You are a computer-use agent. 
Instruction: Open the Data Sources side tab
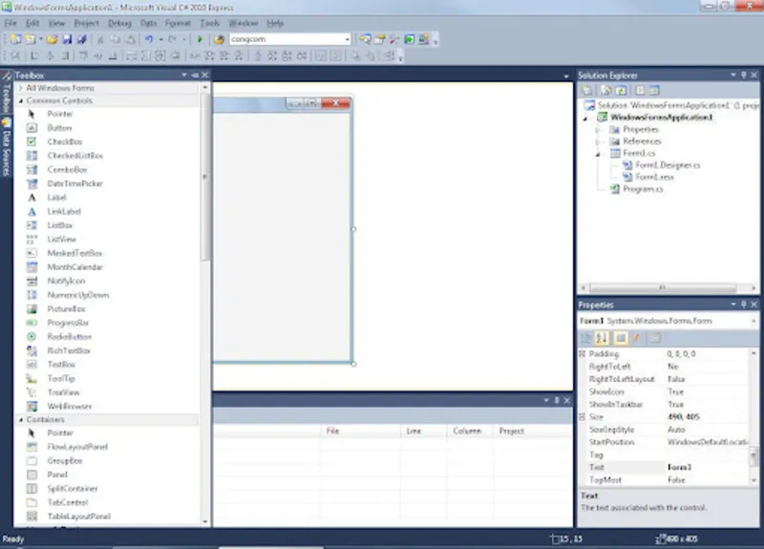[6, 148]
